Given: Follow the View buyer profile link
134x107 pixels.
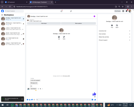Looking at the screenshot, I should coord(66,76).
